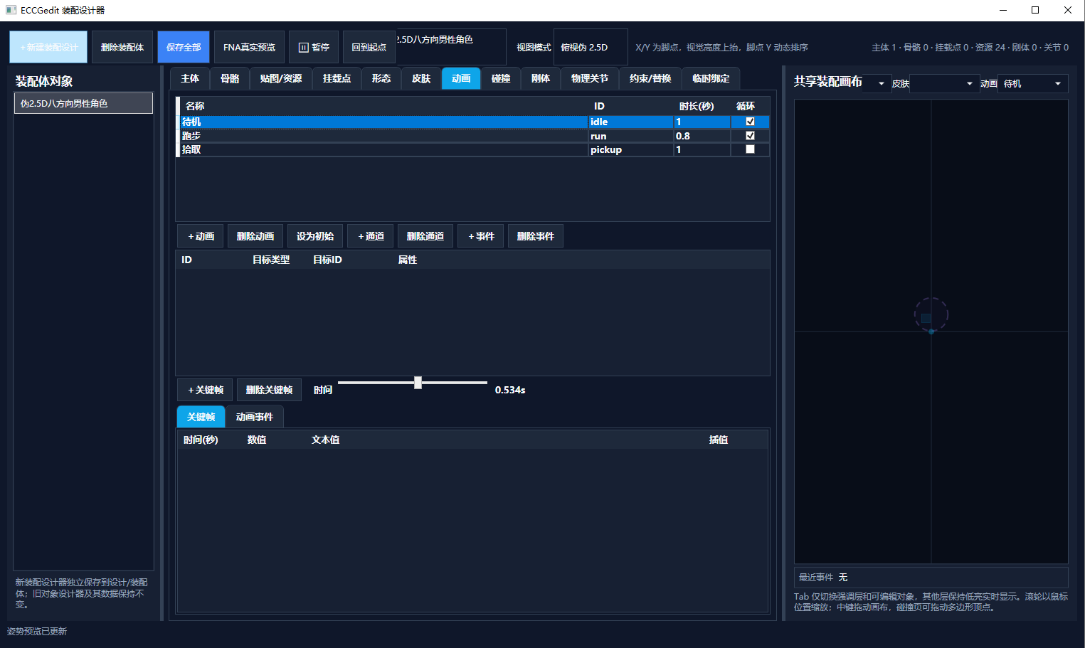Viewport: 1085px width, 648px height.
Task: Switch to the 骨骼 tab
Action: pos(230,78)
